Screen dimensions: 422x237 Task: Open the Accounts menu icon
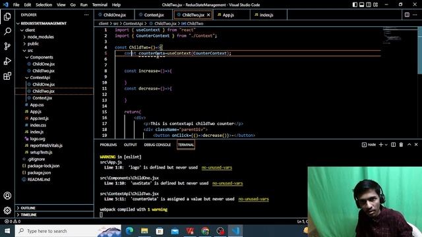(7, 196)
